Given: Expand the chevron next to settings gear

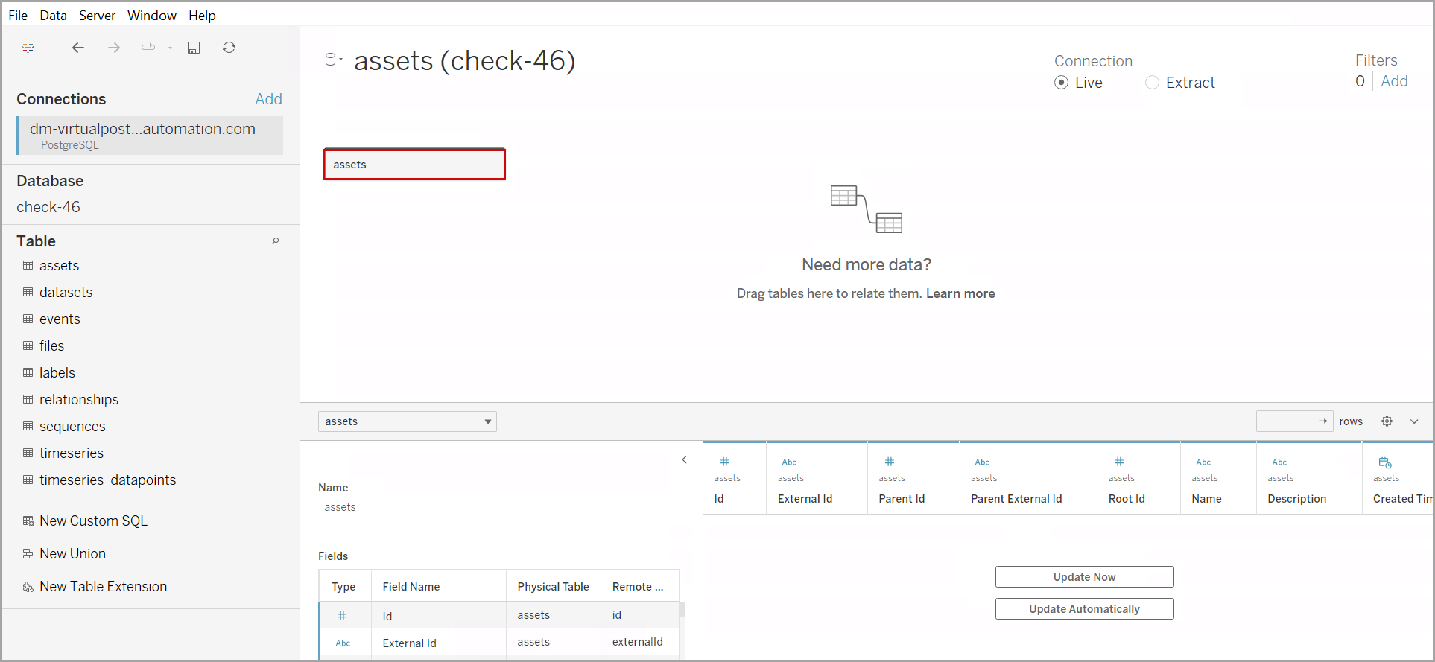Looking at the screenshot, I should (1414, 421).
